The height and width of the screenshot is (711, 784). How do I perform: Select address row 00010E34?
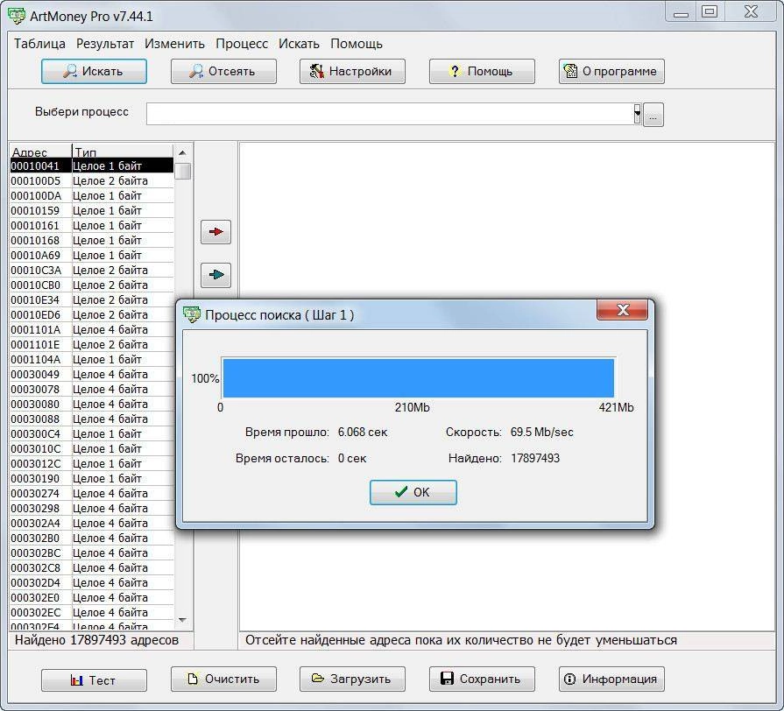(92, 300)
